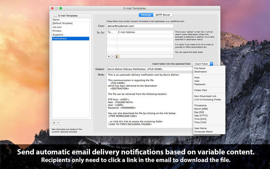
Task: Click into the Subject field
Action: (x=148, y=69)
